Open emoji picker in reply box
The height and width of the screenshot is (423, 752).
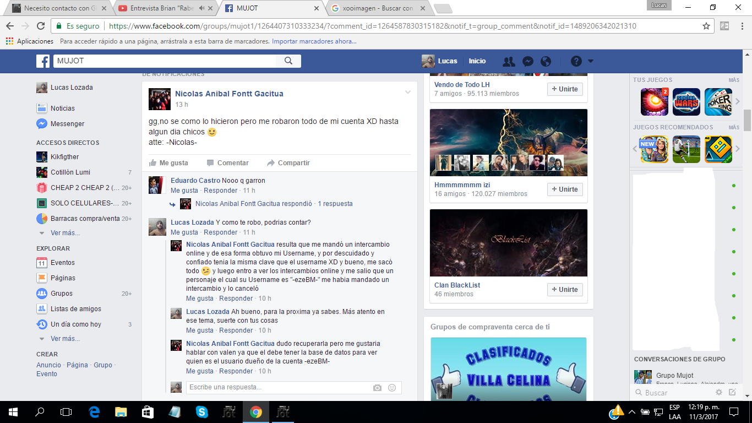pyautogui.click(x=392, y=388)
